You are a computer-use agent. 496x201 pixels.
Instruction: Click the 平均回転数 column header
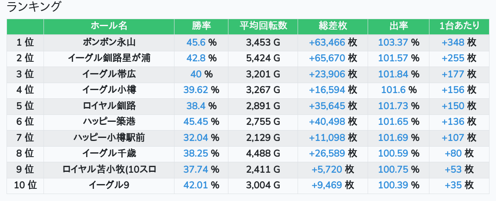(x=263, y=26)
